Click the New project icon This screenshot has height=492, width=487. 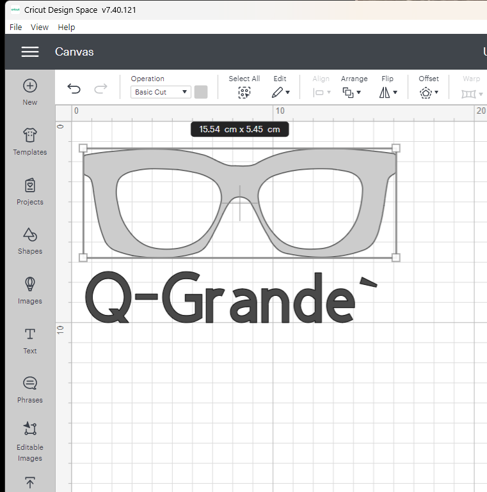29,92
